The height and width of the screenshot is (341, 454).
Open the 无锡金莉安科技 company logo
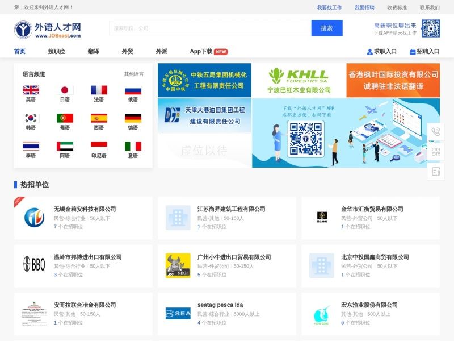point(34,218)
